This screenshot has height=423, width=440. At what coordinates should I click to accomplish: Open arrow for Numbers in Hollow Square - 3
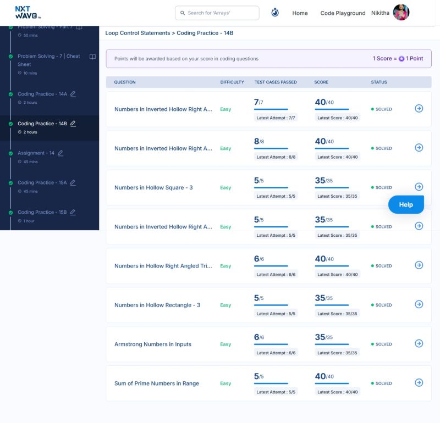coord(419,187)
